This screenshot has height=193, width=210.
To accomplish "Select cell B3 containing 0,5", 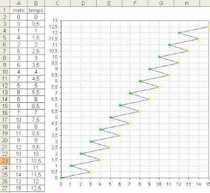I will [x=36, y=24].
